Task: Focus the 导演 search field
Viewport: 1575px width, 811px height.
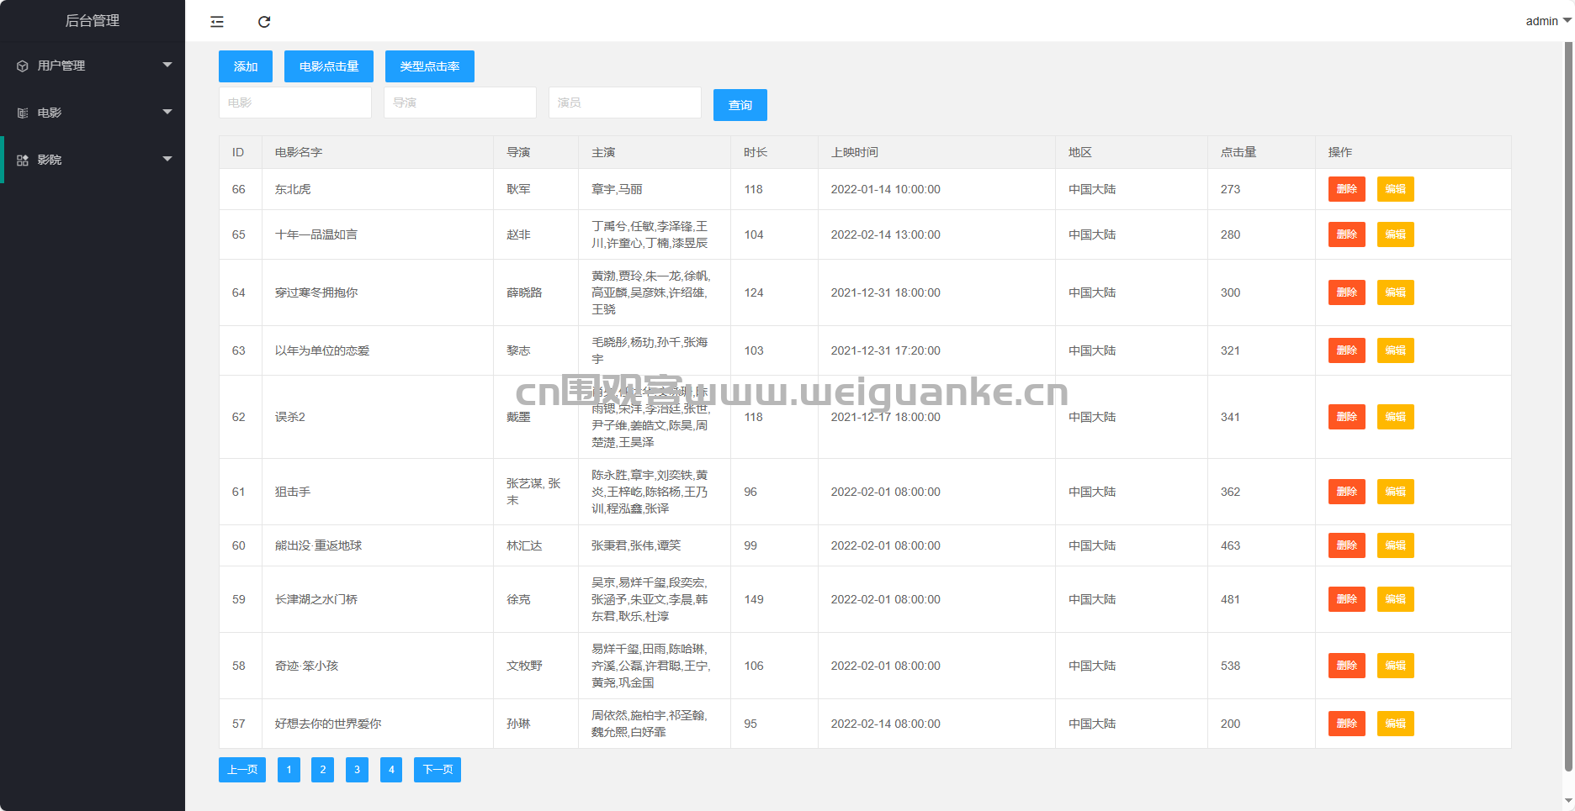Action: 459,103
